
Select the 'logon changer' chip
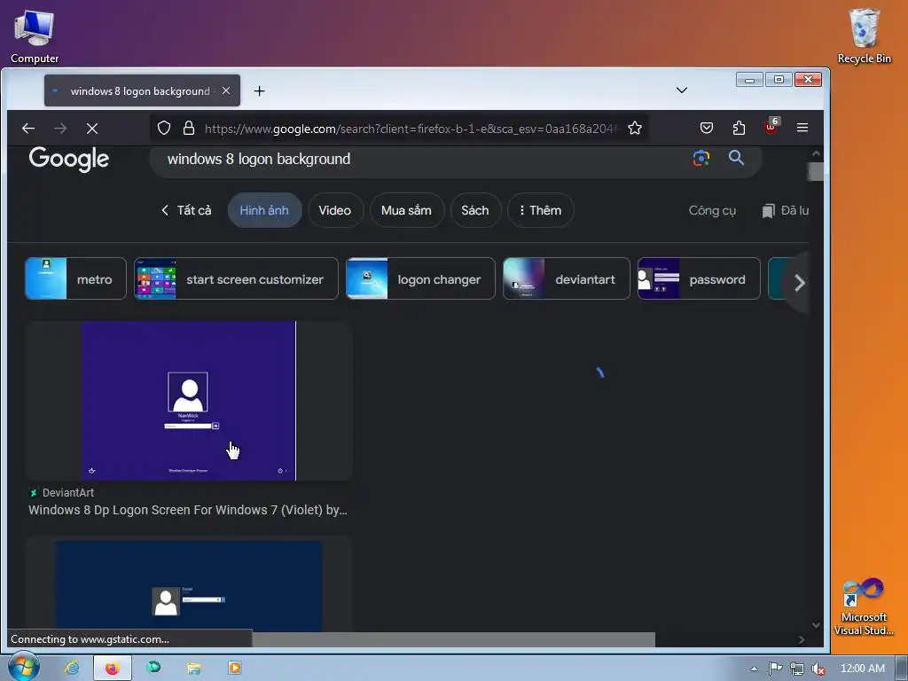point(420,278)
